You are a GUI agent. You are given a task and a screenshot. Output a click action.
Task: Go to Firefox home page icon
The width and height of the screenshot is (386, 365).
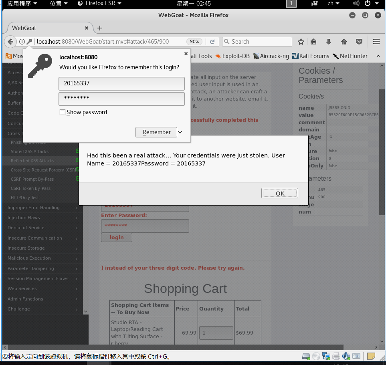point(344,42)
